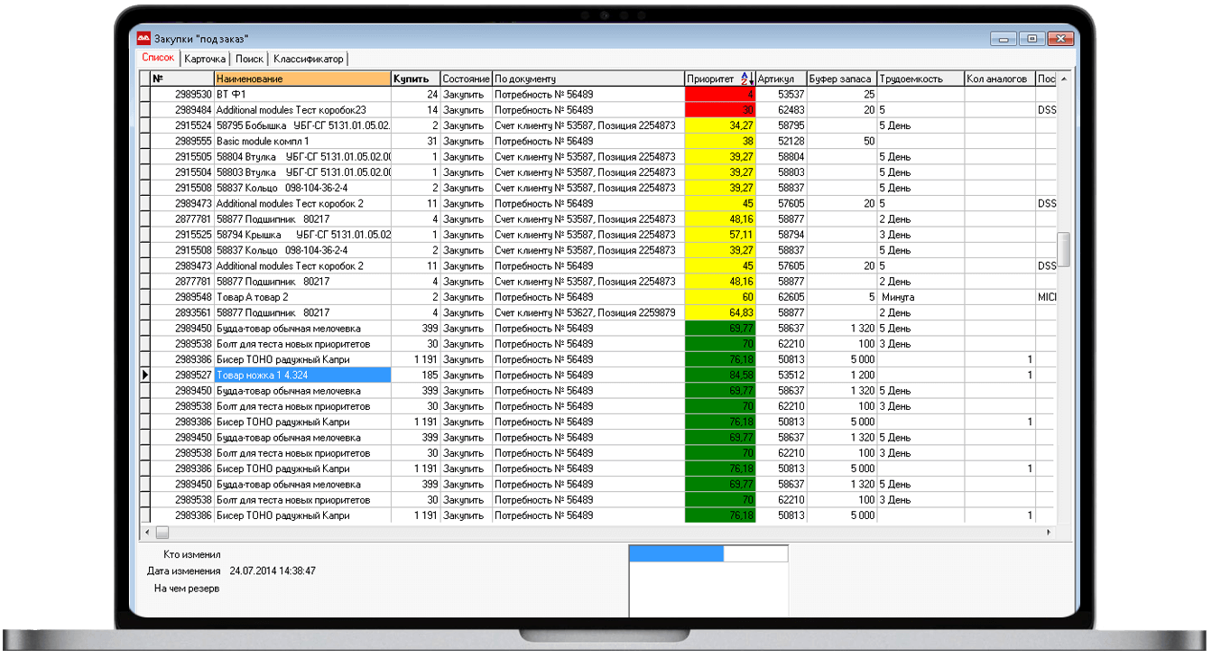1212x668 pixels.
Task: Click the red priority cell with value 4
Action: pos(719,94)
